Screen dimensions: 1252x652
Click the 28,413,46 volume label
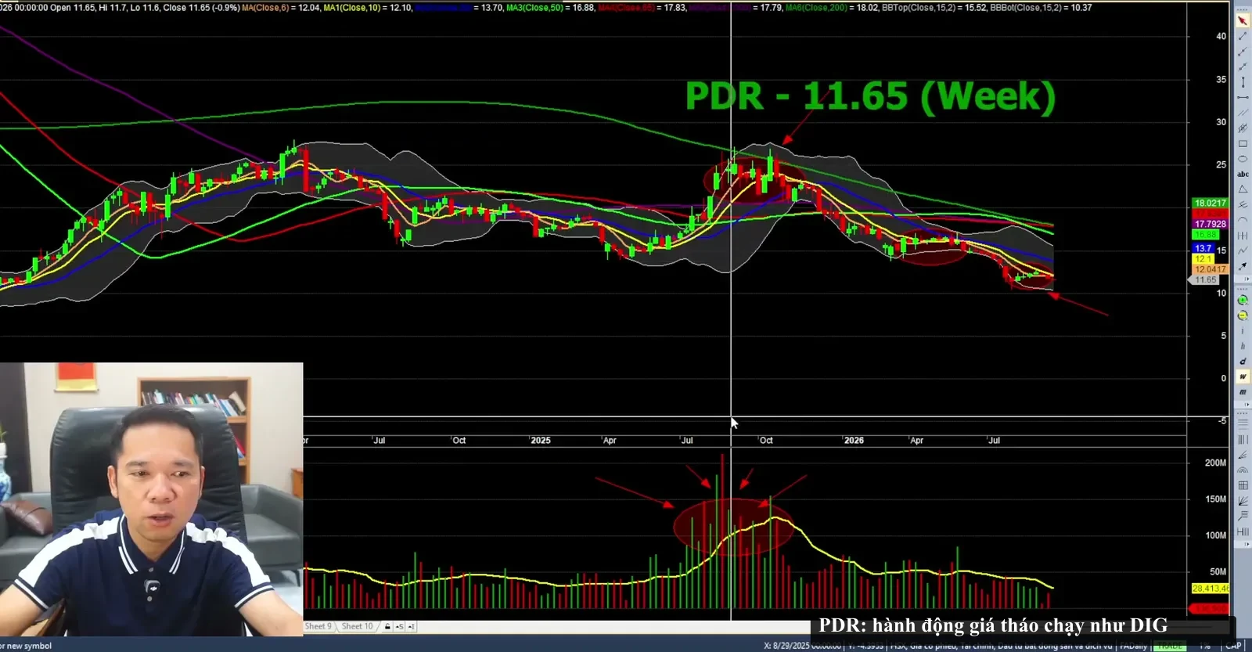(1210, 589)
